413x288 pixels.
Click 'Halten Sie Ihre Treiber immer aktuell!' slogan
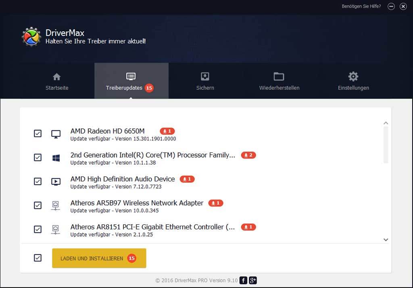click(96, 41)
